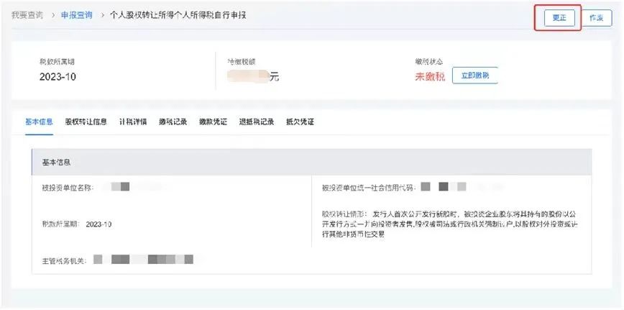Switch to the 基本信息 tab
This screenshot has height=310, width=624.
pos(39,122)
